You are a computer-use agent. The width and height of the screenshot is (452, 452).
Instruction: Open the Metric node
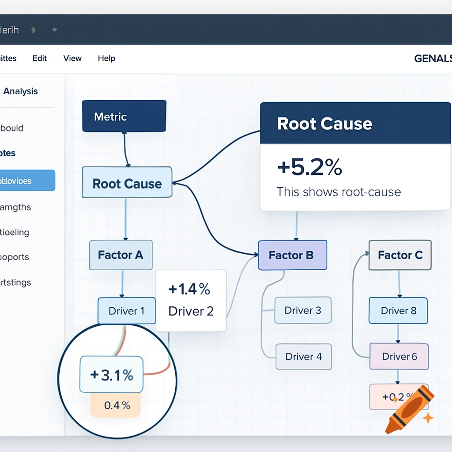coord(124,116)
